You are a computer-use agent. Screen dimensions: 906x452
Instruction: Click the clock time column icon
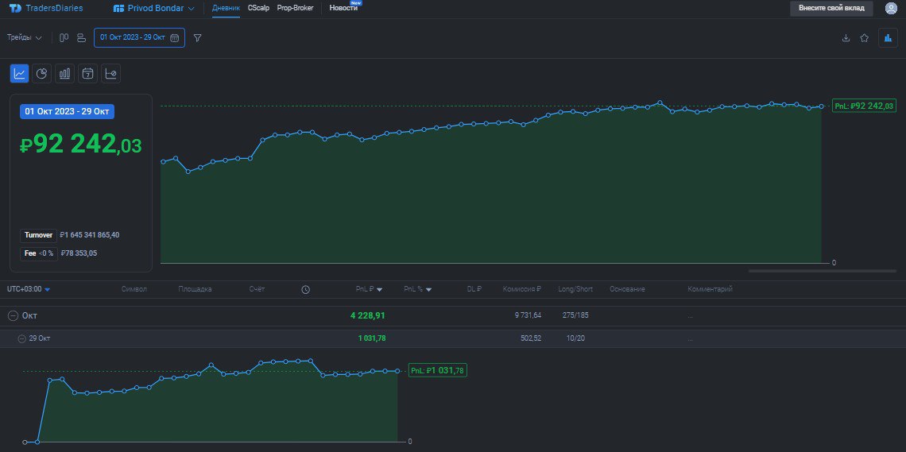306,290
